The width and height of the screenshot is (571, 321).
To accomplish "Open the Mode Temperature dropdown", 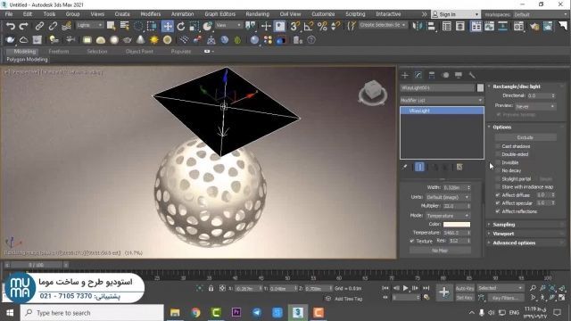I will coord(448,216).
